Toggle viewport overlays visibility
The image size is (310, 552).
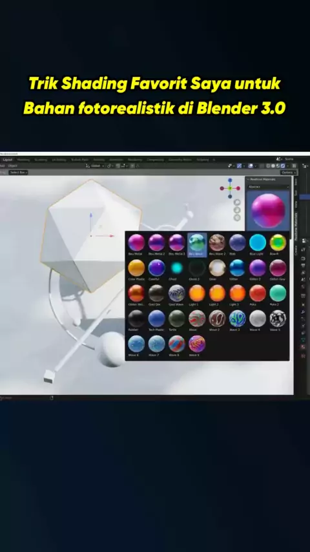pyautogui.click(x=251, y=166)
